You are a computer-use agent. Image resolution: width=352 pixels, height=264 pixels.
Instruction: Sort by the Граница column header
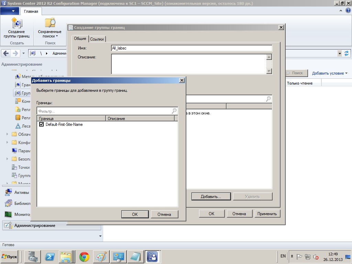[x=71, y=118]
